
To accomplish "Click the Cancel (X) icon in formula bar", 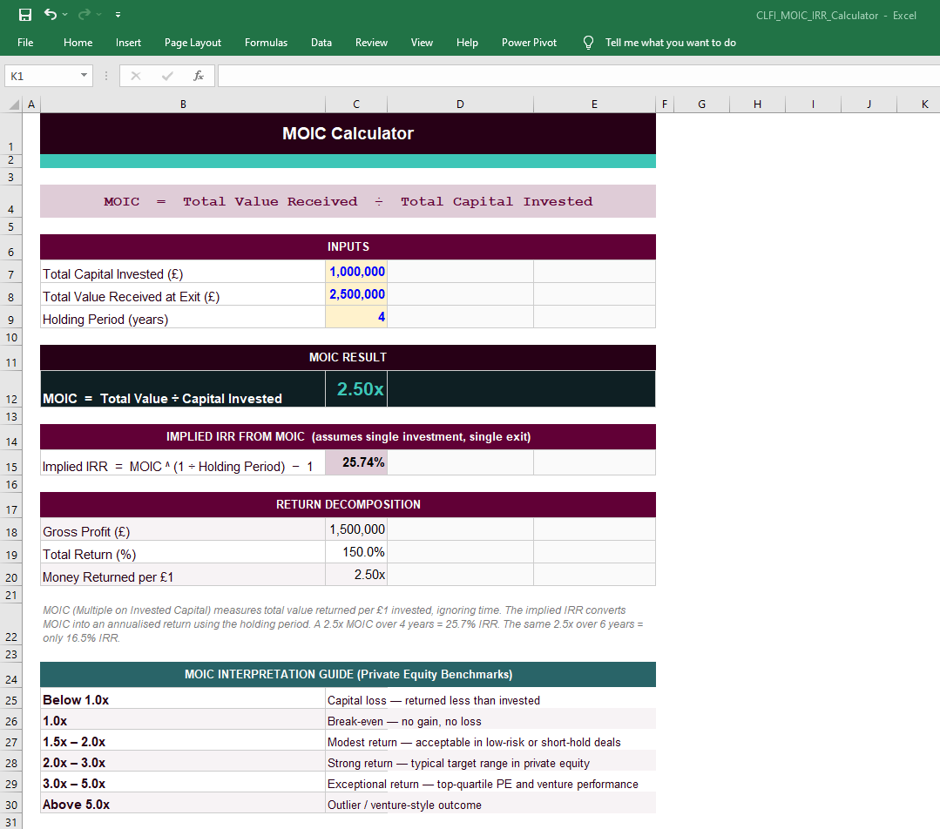I will click(x=135, y=76).
